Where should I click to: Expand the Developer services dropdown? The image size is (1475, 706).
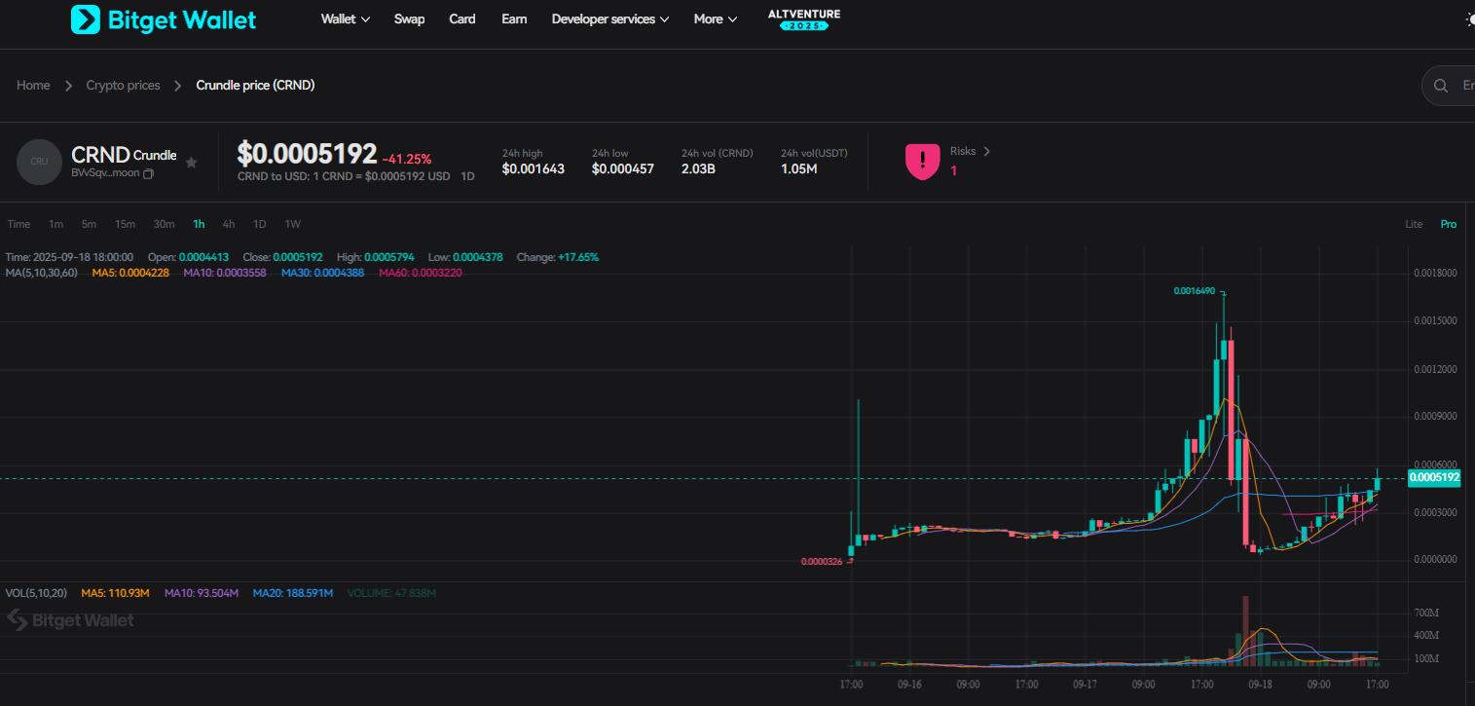pos(609,19)
